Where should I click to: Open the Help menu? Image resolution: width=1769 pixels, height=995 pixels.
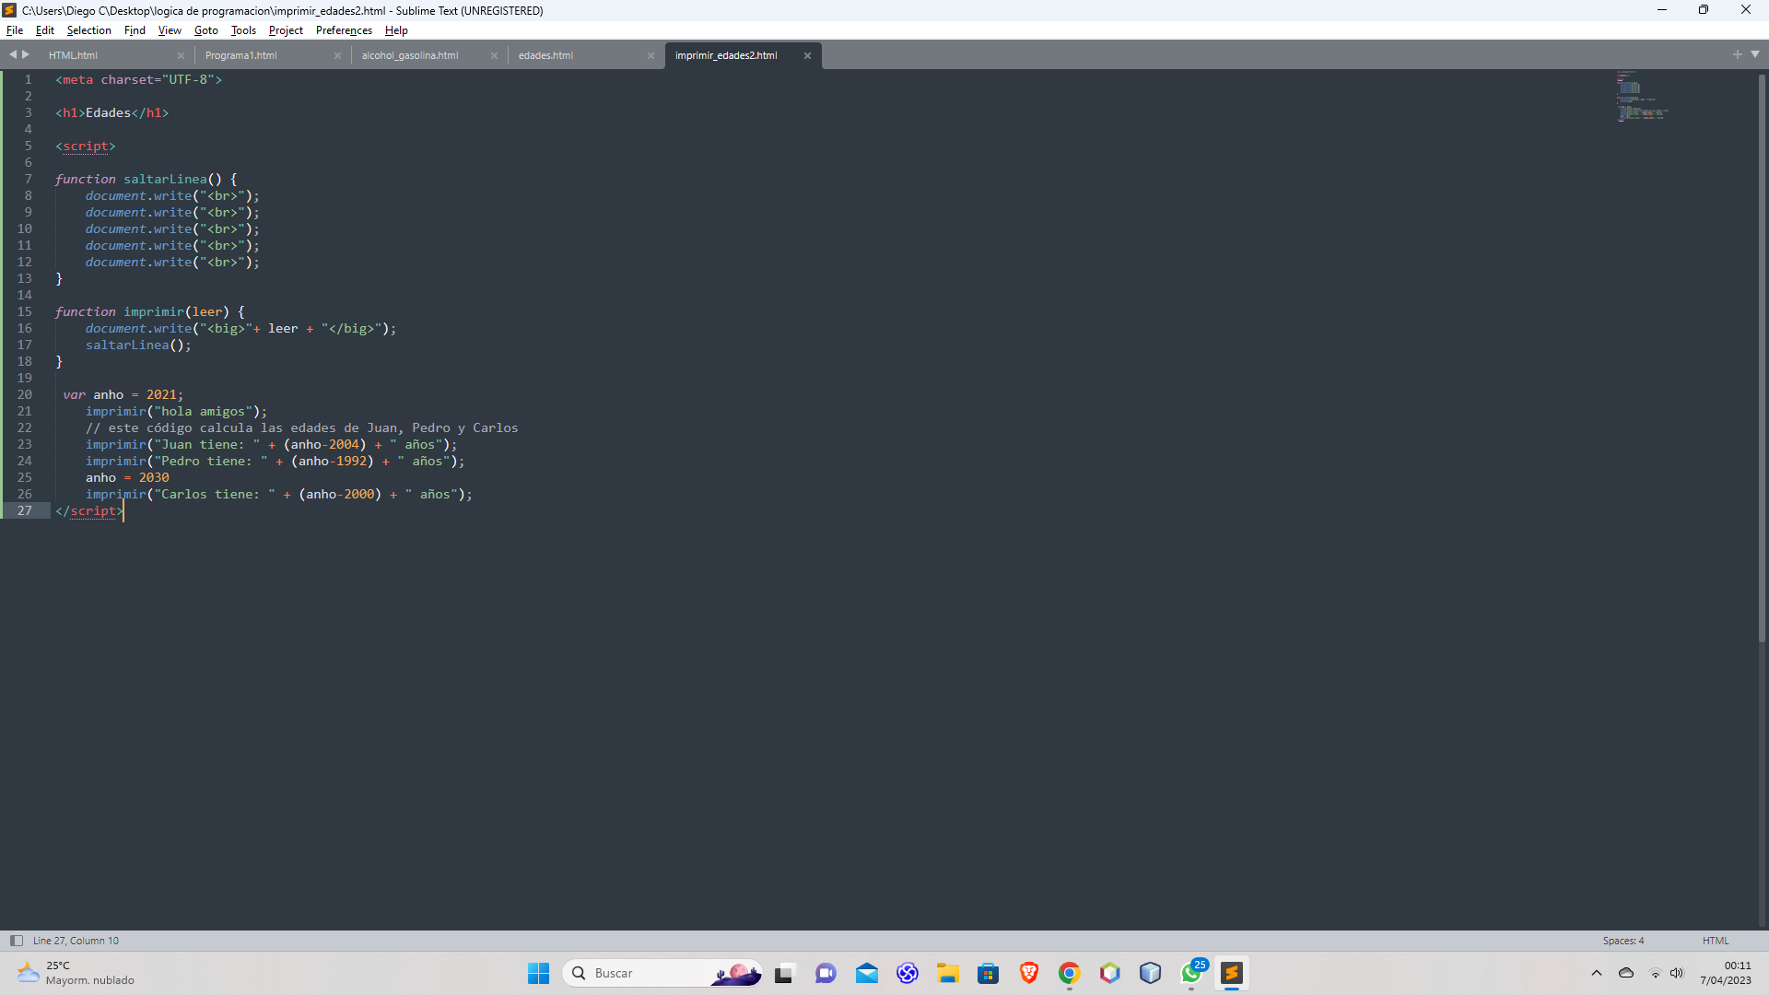(396, 30)
